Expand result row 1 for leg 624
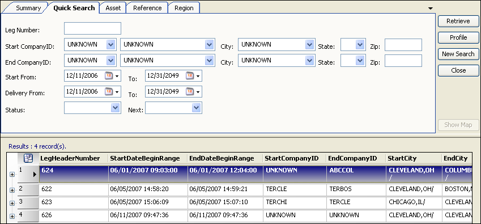This screenshot has height=224, width=481. pos(12,174)
